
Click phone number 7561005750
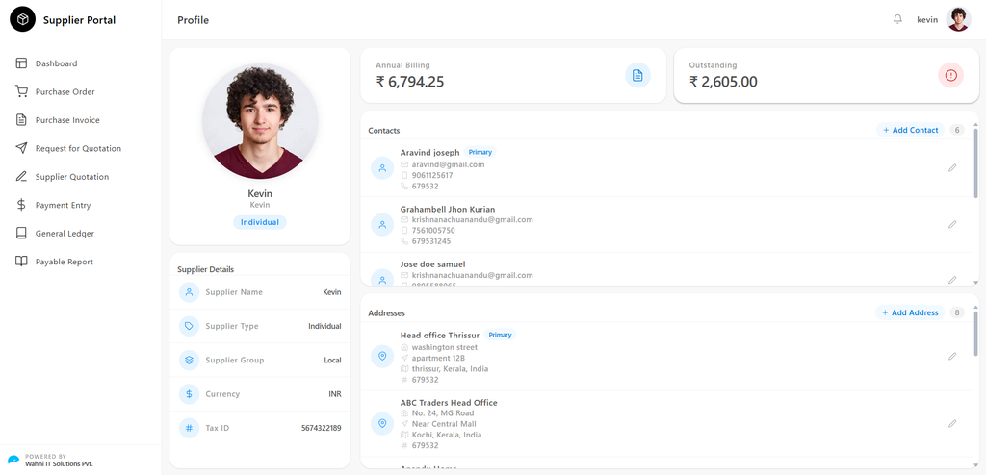point(433,231)
